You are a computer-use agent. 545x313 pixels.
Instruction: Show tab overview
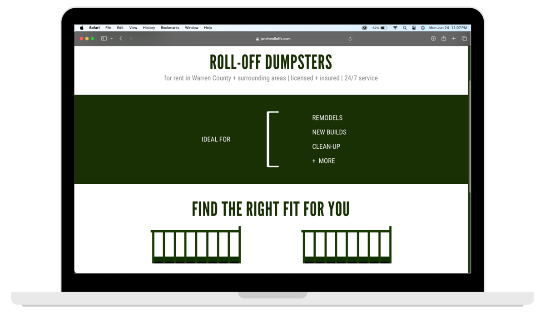coord(464,39)
